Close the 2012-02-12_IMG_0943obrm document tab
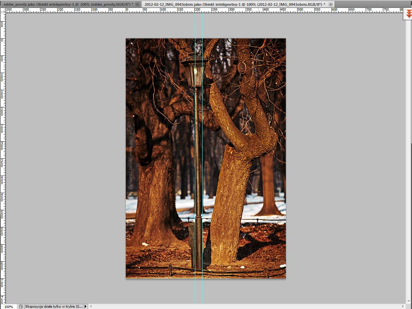The image size is (412, 309). pyautogui.click(x=330, y=4)
